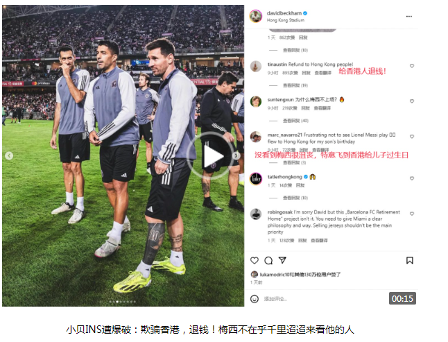The width and height of the screenshot is (448, 342).
Task: Open emoji picker in comment box
Action: coord(255,299)
